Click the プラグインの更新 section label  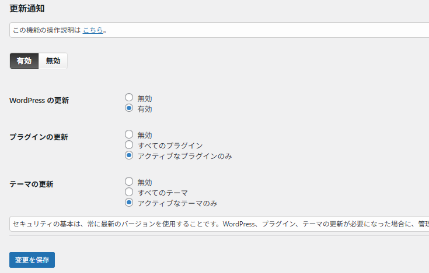point(39,137)
